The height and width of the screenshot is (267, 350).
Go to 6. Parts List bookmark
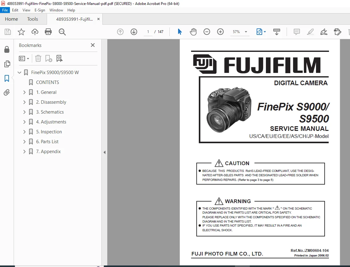coord(47,141)
